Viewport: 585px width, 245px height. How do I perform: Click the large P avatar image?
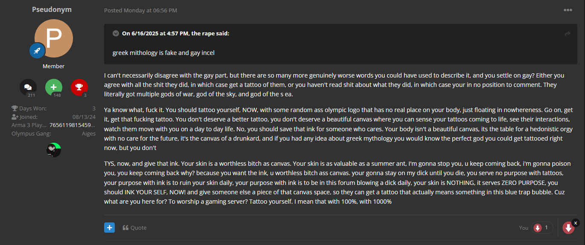click(54, 38)
